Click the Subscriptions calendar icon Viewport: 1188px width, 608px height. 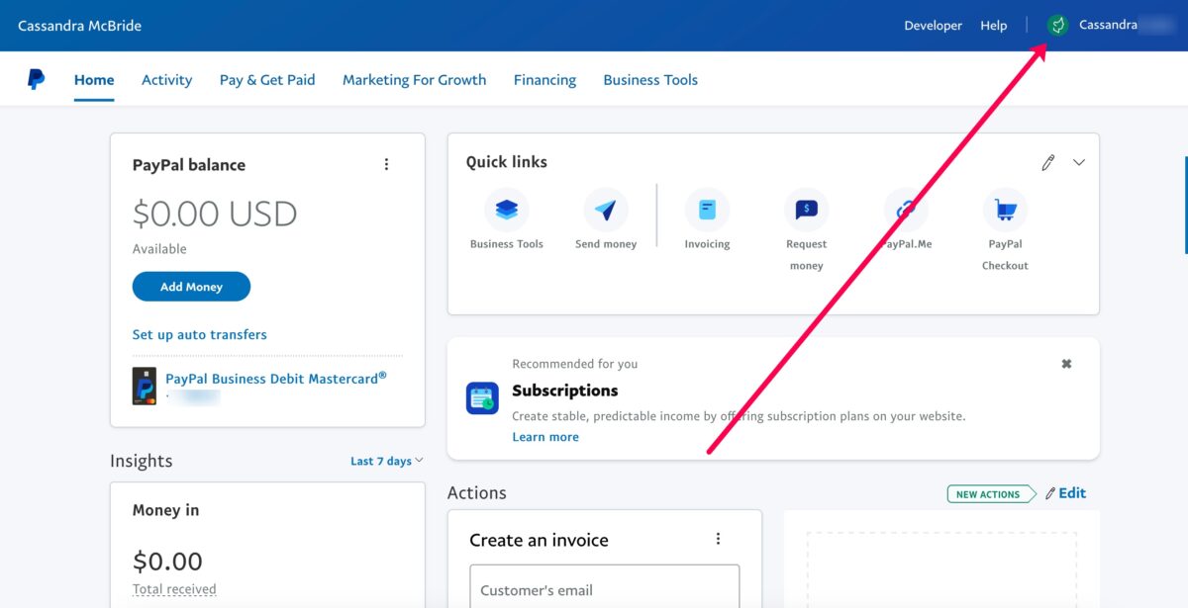click(x=482, y=397)
